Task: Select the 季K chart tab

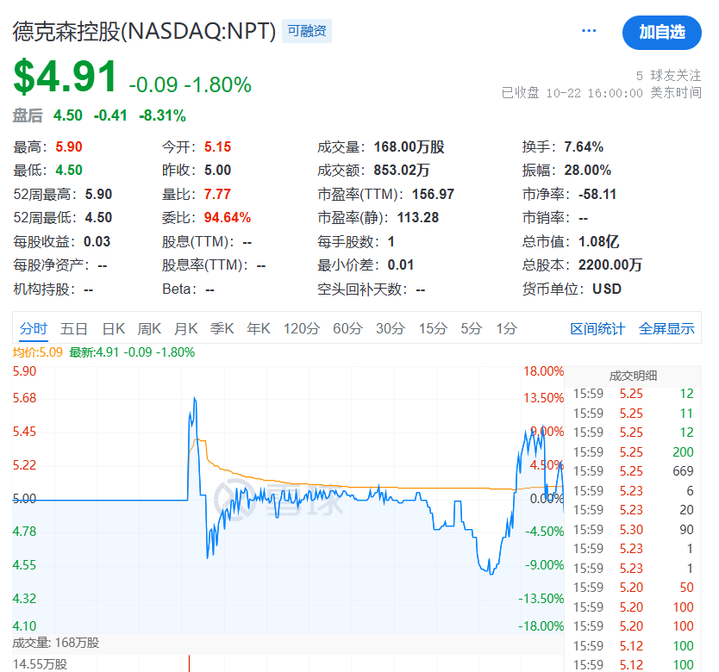Action: (222, 328)
